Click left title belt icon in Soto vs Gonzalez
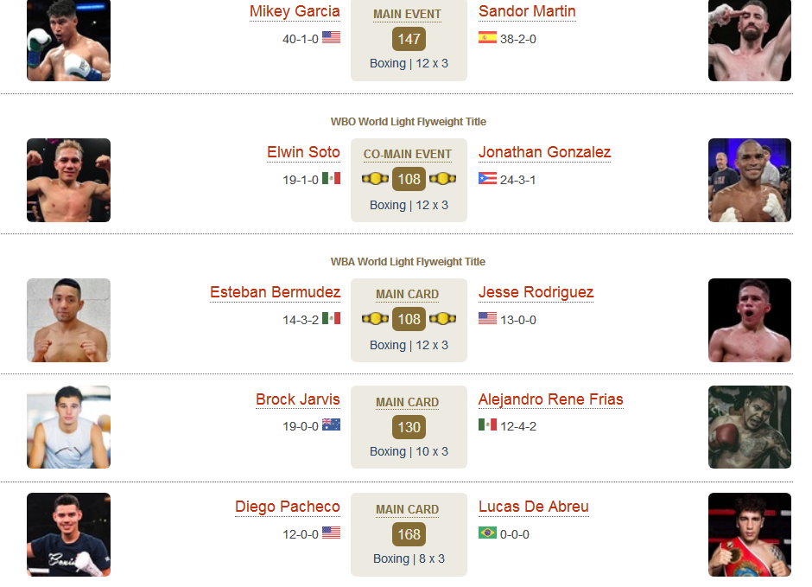 click(375, 179)
